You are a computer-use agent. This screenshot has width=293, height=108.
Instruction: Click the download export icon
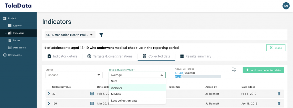(x=234, y=69)
